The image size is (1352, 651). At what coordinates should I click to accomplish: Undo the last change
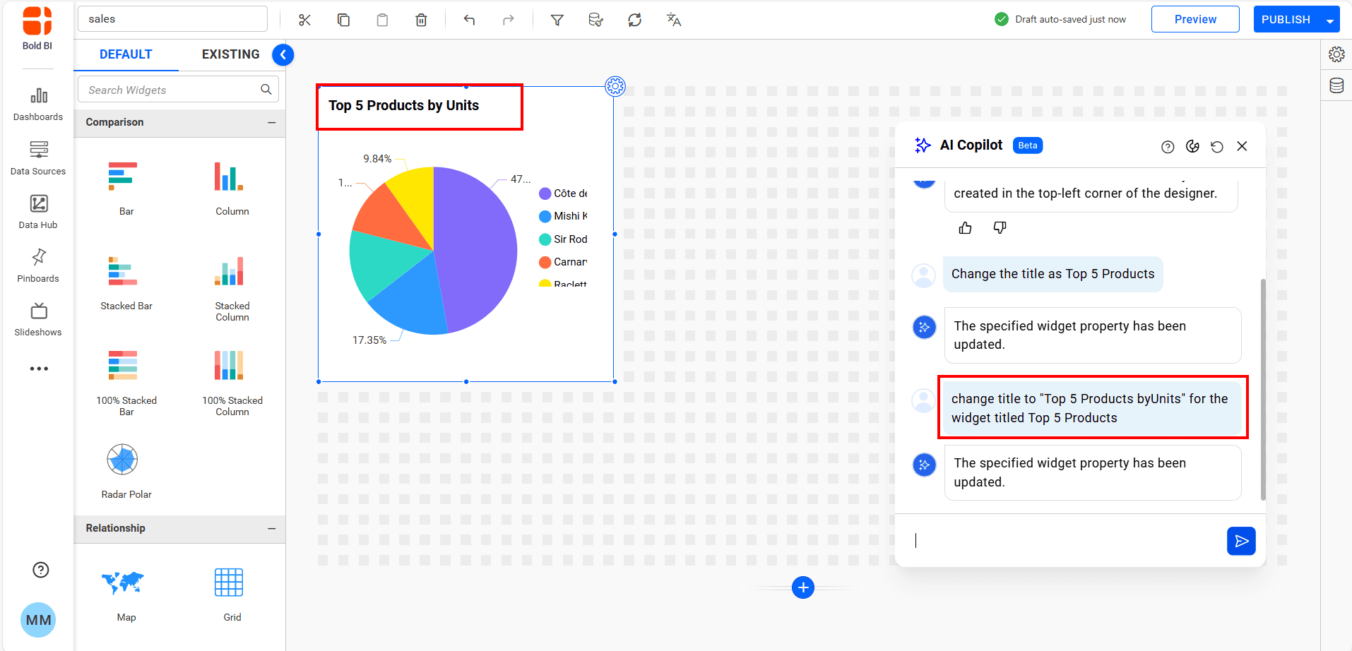tap(470, 19)
